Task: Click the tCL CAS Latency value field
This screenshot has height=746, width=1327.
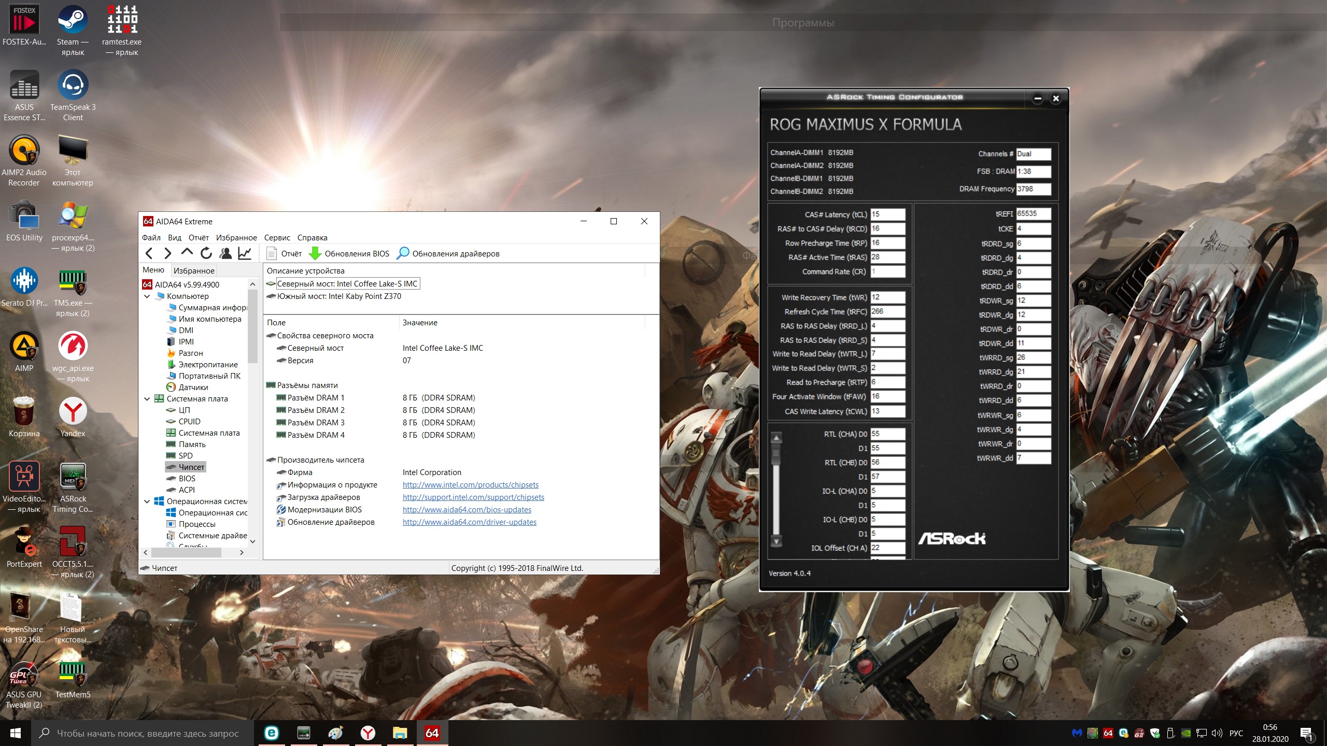Action: coord(887,214)
